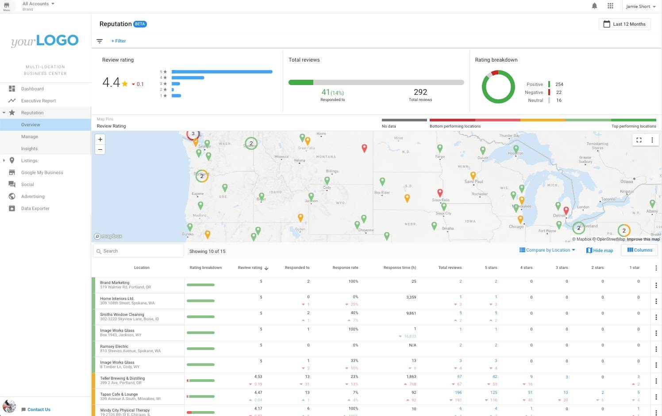Expand the map to fullscreen
The height and width of the screenshot is (416, 662).
pyautogui.click(x=639, y=140)
